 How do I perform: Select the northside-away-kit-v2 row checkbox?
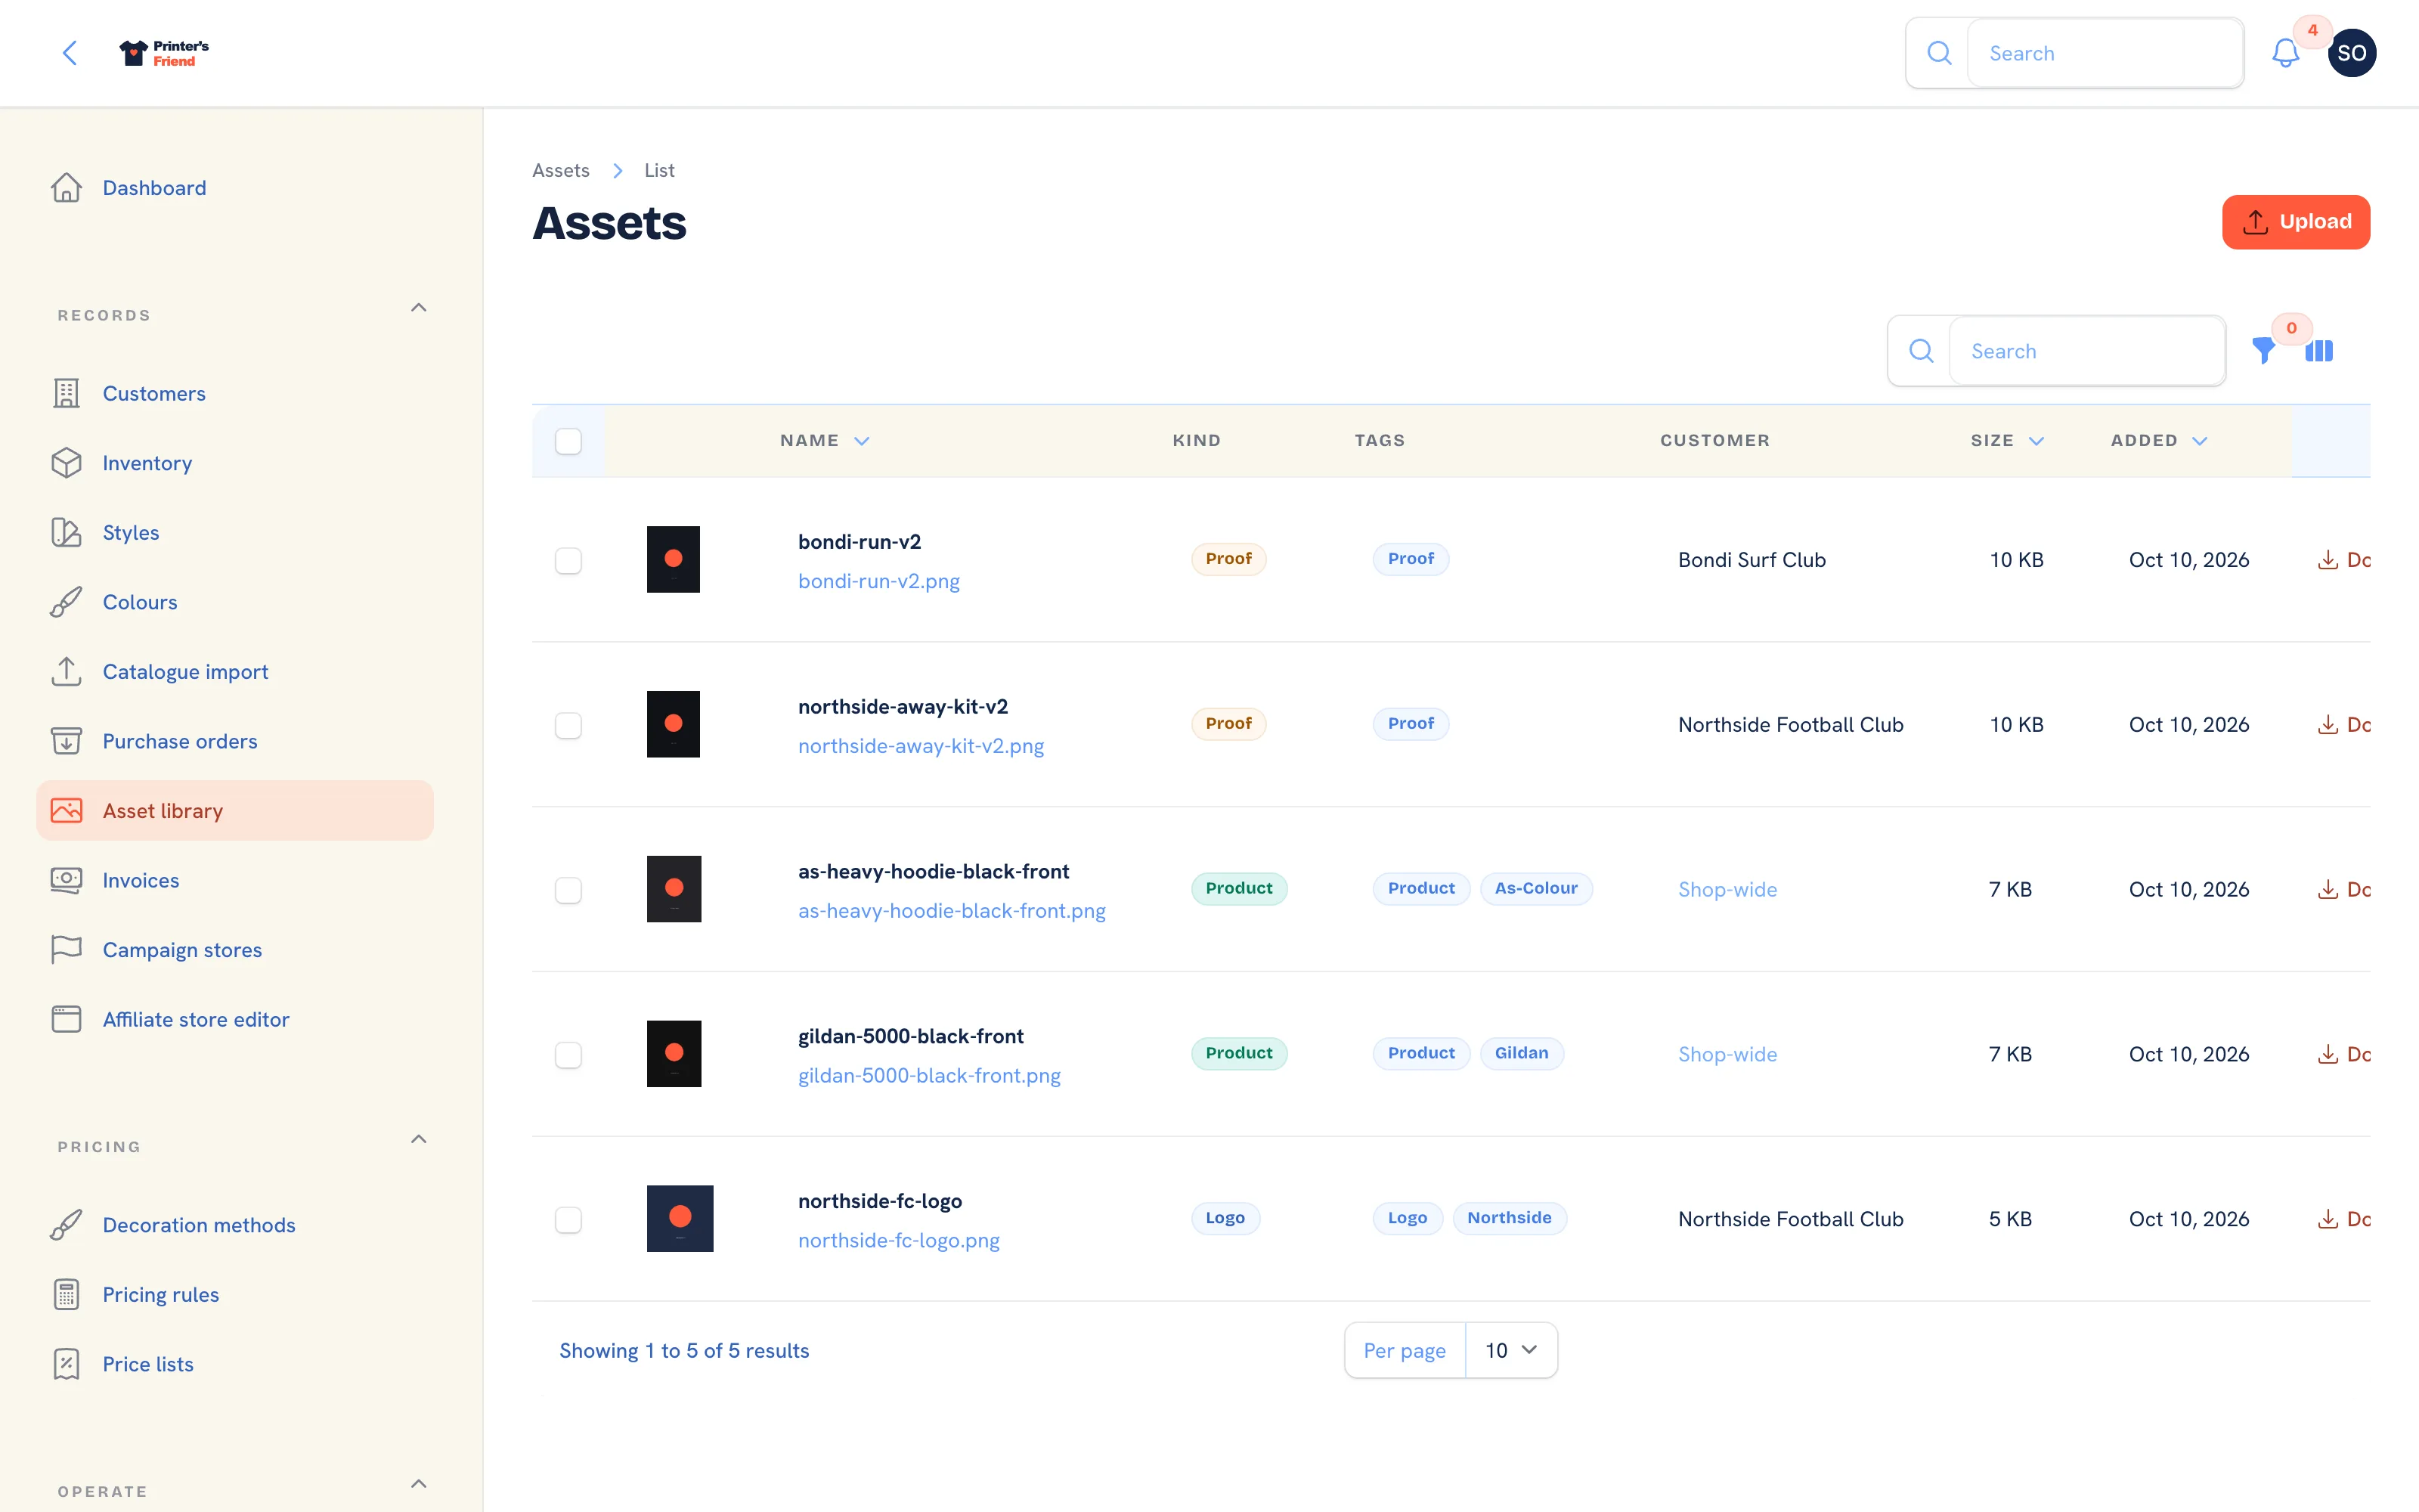568,725
